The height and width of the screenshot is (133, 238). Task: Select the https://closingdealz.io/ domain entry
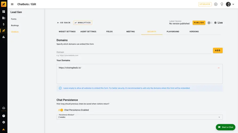70,68
